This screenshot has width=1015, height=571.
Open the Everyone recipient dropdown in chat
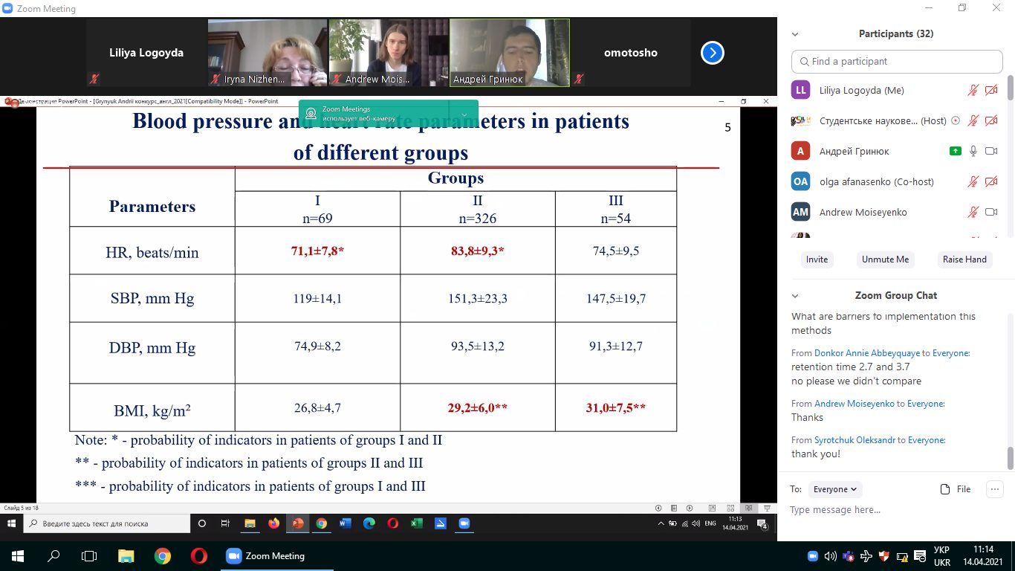point(835,489)
